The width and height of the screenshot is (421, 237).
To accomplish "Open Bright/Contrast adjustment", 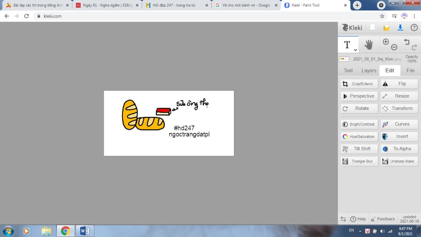I will pos(359,124).
